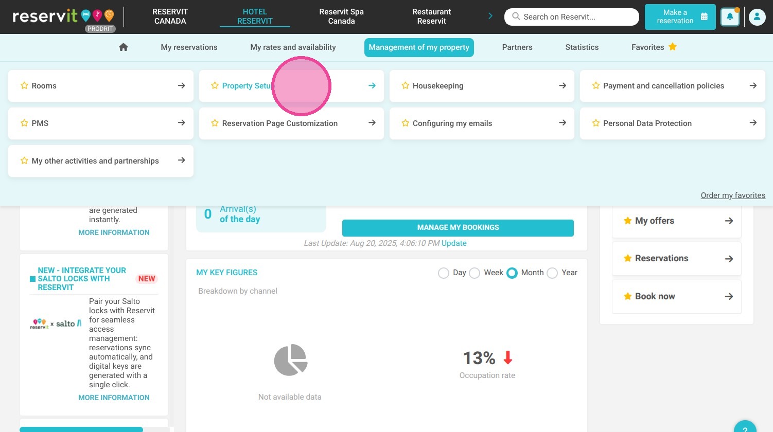Viewport: 773px width, 432px height.
Task: Show more establishments with the header chevron
Action: [x=490, y=16]
